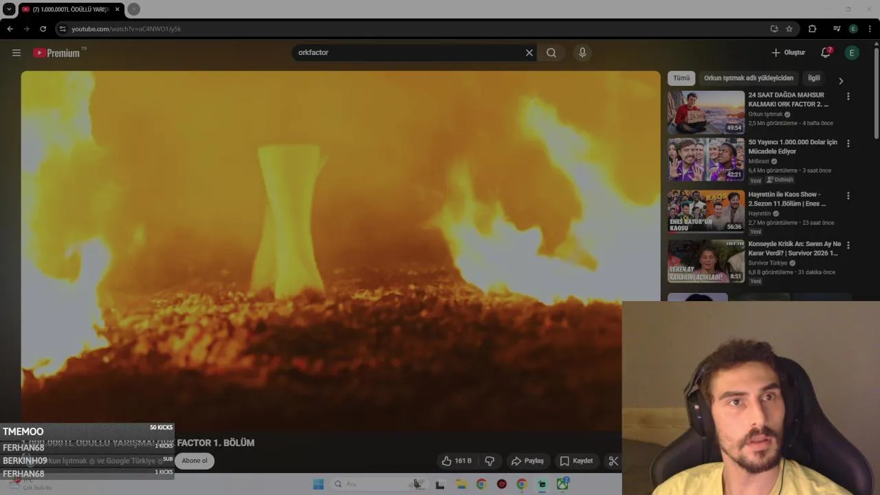Subscribe using the Abone ol button
Viewport: 880px width, 495px height.
[x=195, y=461]
